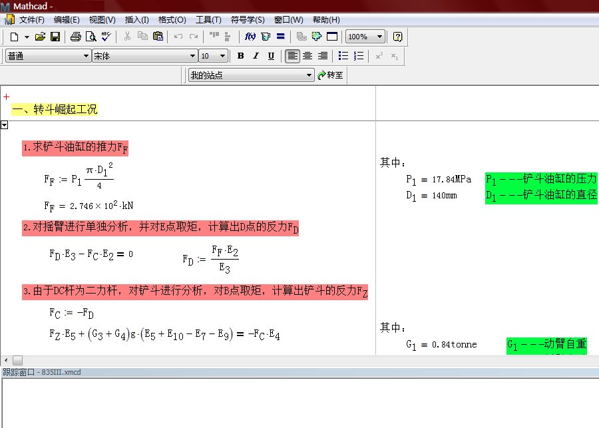This screenshot has height=428, width=599.
Task: Open the zoom percentage dropdown
Action: tap(379, 37)
